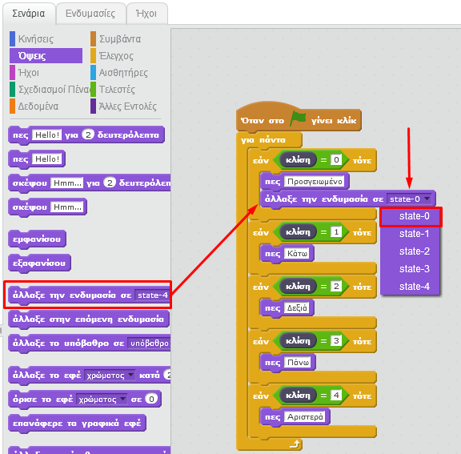This screenshot has height=454, width=461.
Task: Click the value 4 in the κλίση comparison
Action: (x=336, y=395)
